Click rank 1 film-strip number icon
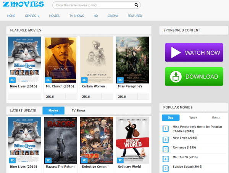 point(166,129)
